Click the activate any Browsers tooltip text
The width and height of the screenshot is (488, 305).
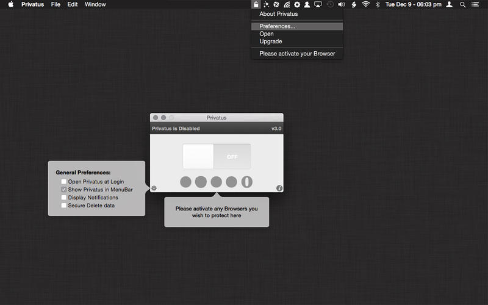(x=217, y=212)
